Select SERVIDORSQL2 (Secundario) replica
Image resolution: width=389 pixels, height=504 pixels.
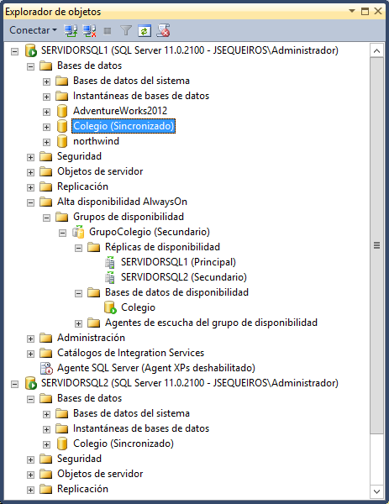click(184, 277)
